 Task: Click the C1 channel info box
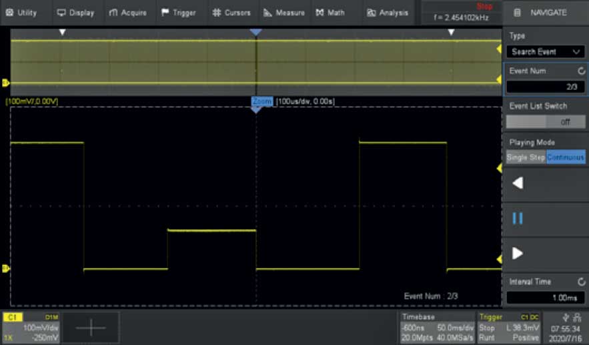(31, 327)
